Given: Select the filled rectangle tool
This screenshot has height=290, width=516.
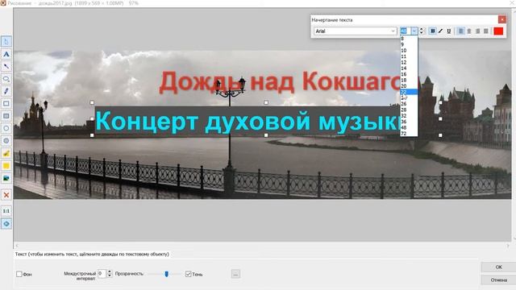Looking at the screenshot, I should (6, 116).
